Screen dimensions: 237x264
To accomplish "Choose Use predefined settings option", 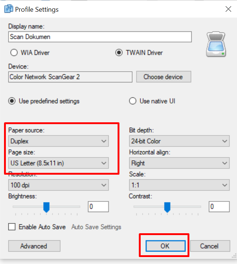I will [12, 101].
